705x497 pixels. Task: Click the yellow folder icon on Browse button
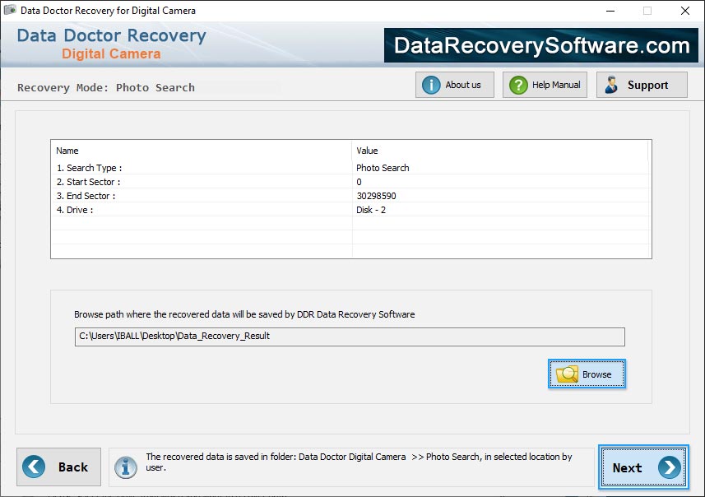568,374
